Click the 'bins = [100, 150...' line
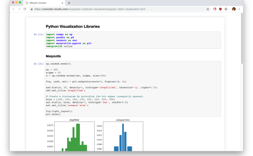This screenshot has height=156, width=253. (80, 99)
